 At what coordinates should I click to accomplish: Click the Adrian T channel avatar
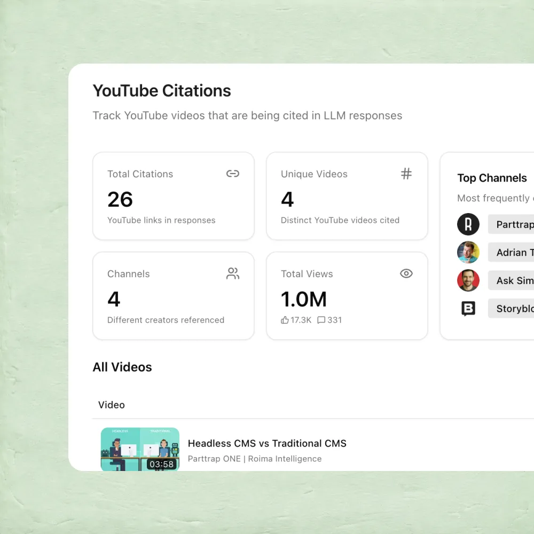coord(468,252)
